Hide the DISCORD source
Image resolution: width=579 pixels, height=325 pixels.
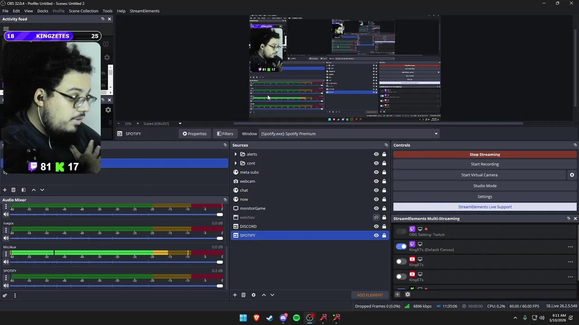pos(376,227)
